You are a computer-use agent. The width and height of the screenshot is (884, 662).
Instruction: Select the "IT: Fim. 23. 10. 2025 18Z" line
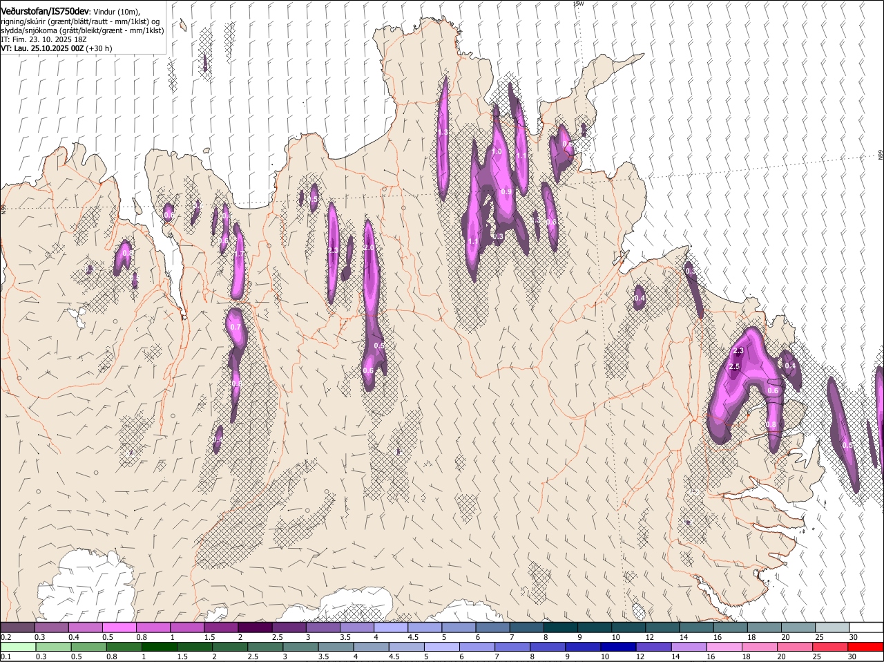43,40
